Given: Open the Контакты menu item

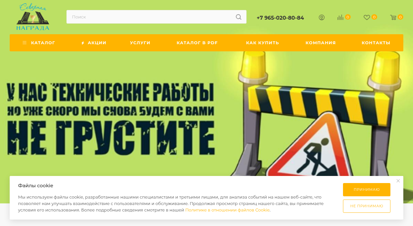Looking at the screenshot, I should [x=376, y=43].
